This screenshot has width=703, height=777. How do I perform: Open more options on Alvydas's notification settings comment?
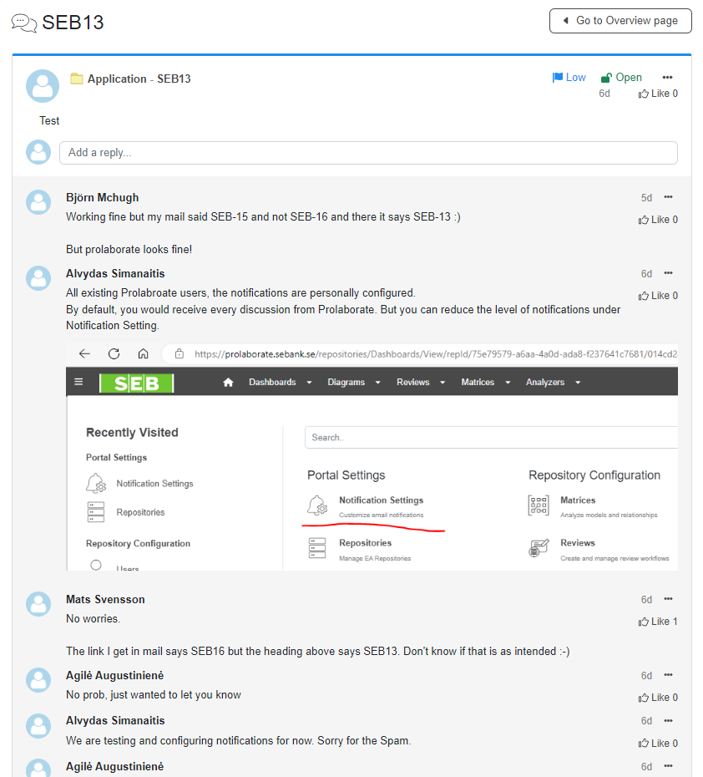point(668,273)
